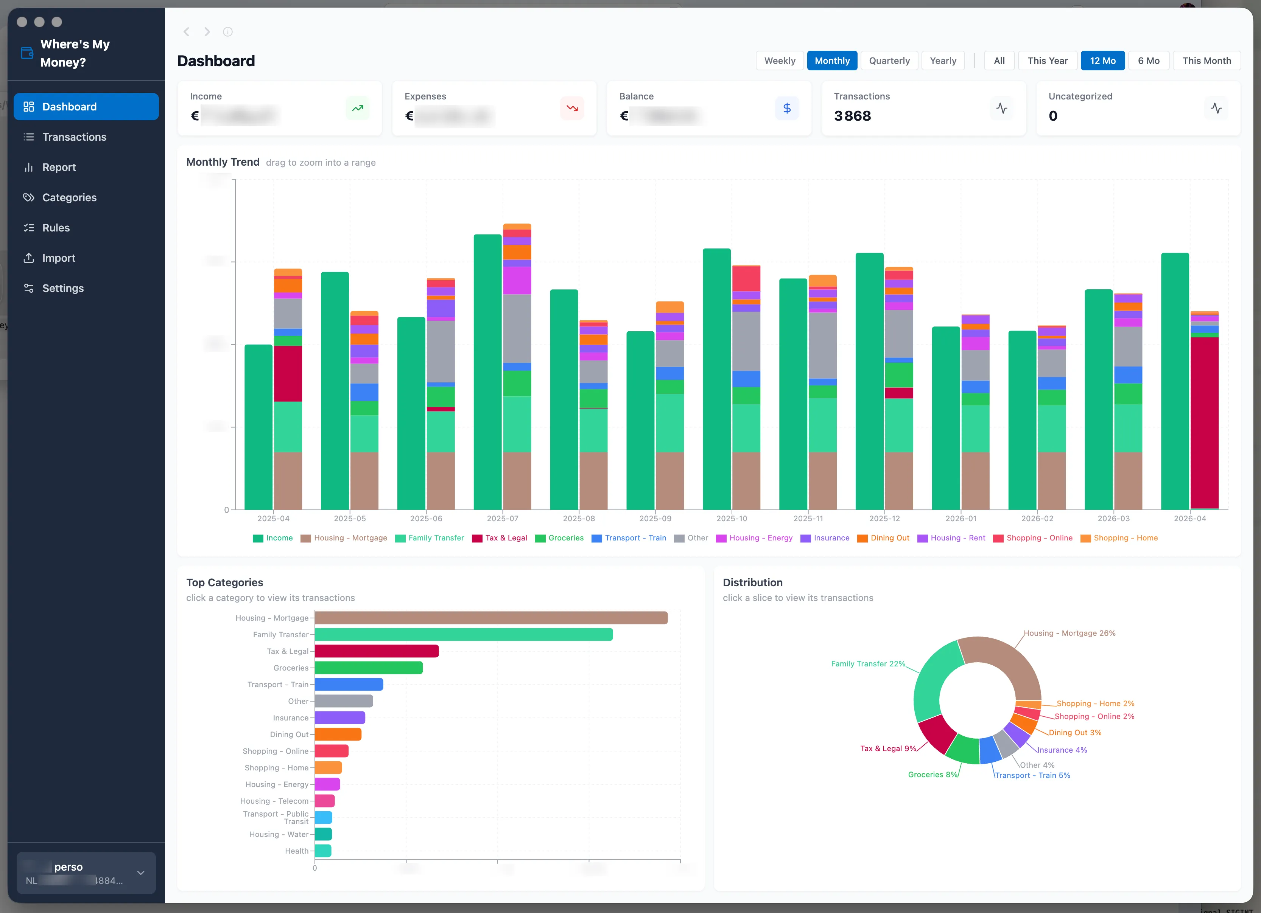
Task: Click the blue dollar Balance icon
Action: pyautogui.click(x=787, y=108)
